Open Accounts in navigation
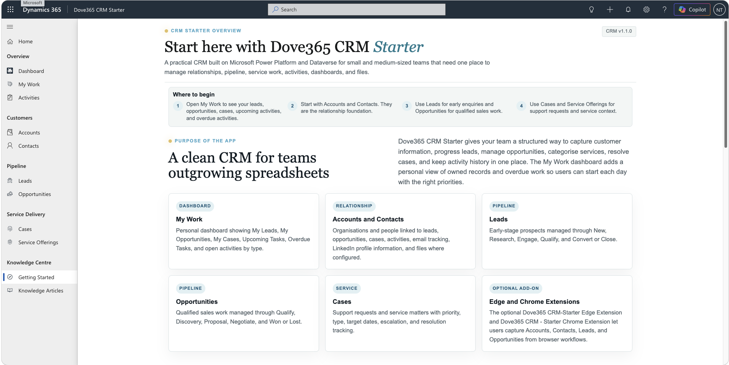The width and height of the screenshot is (729, 365). [x=40, y=132]
